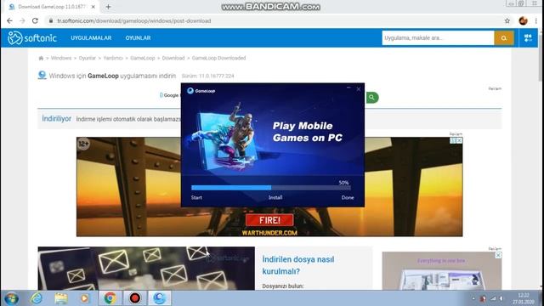Open the Windows Start menu
Image resolution: width=544 pixels, height=306 pixels.
[x=11, y=298]
